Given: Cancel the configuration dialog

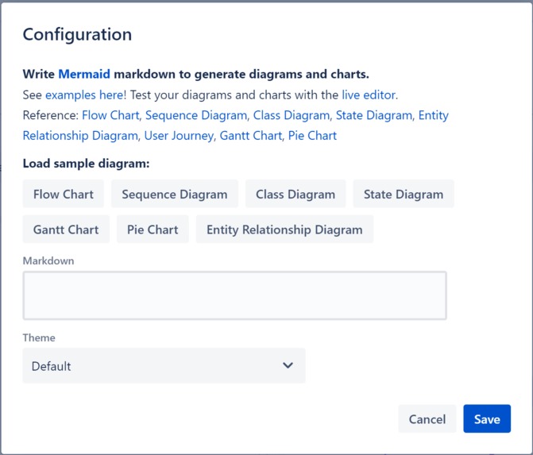Looking at the screenshot, I should [427, 418].
